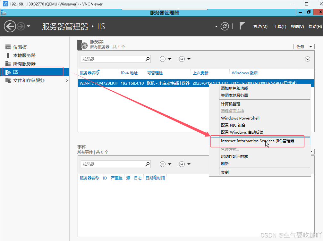Viewport: 323px width, 241px height.
Task: Refresh Server Manager with the refresh icon
Action: click(225, 26)
